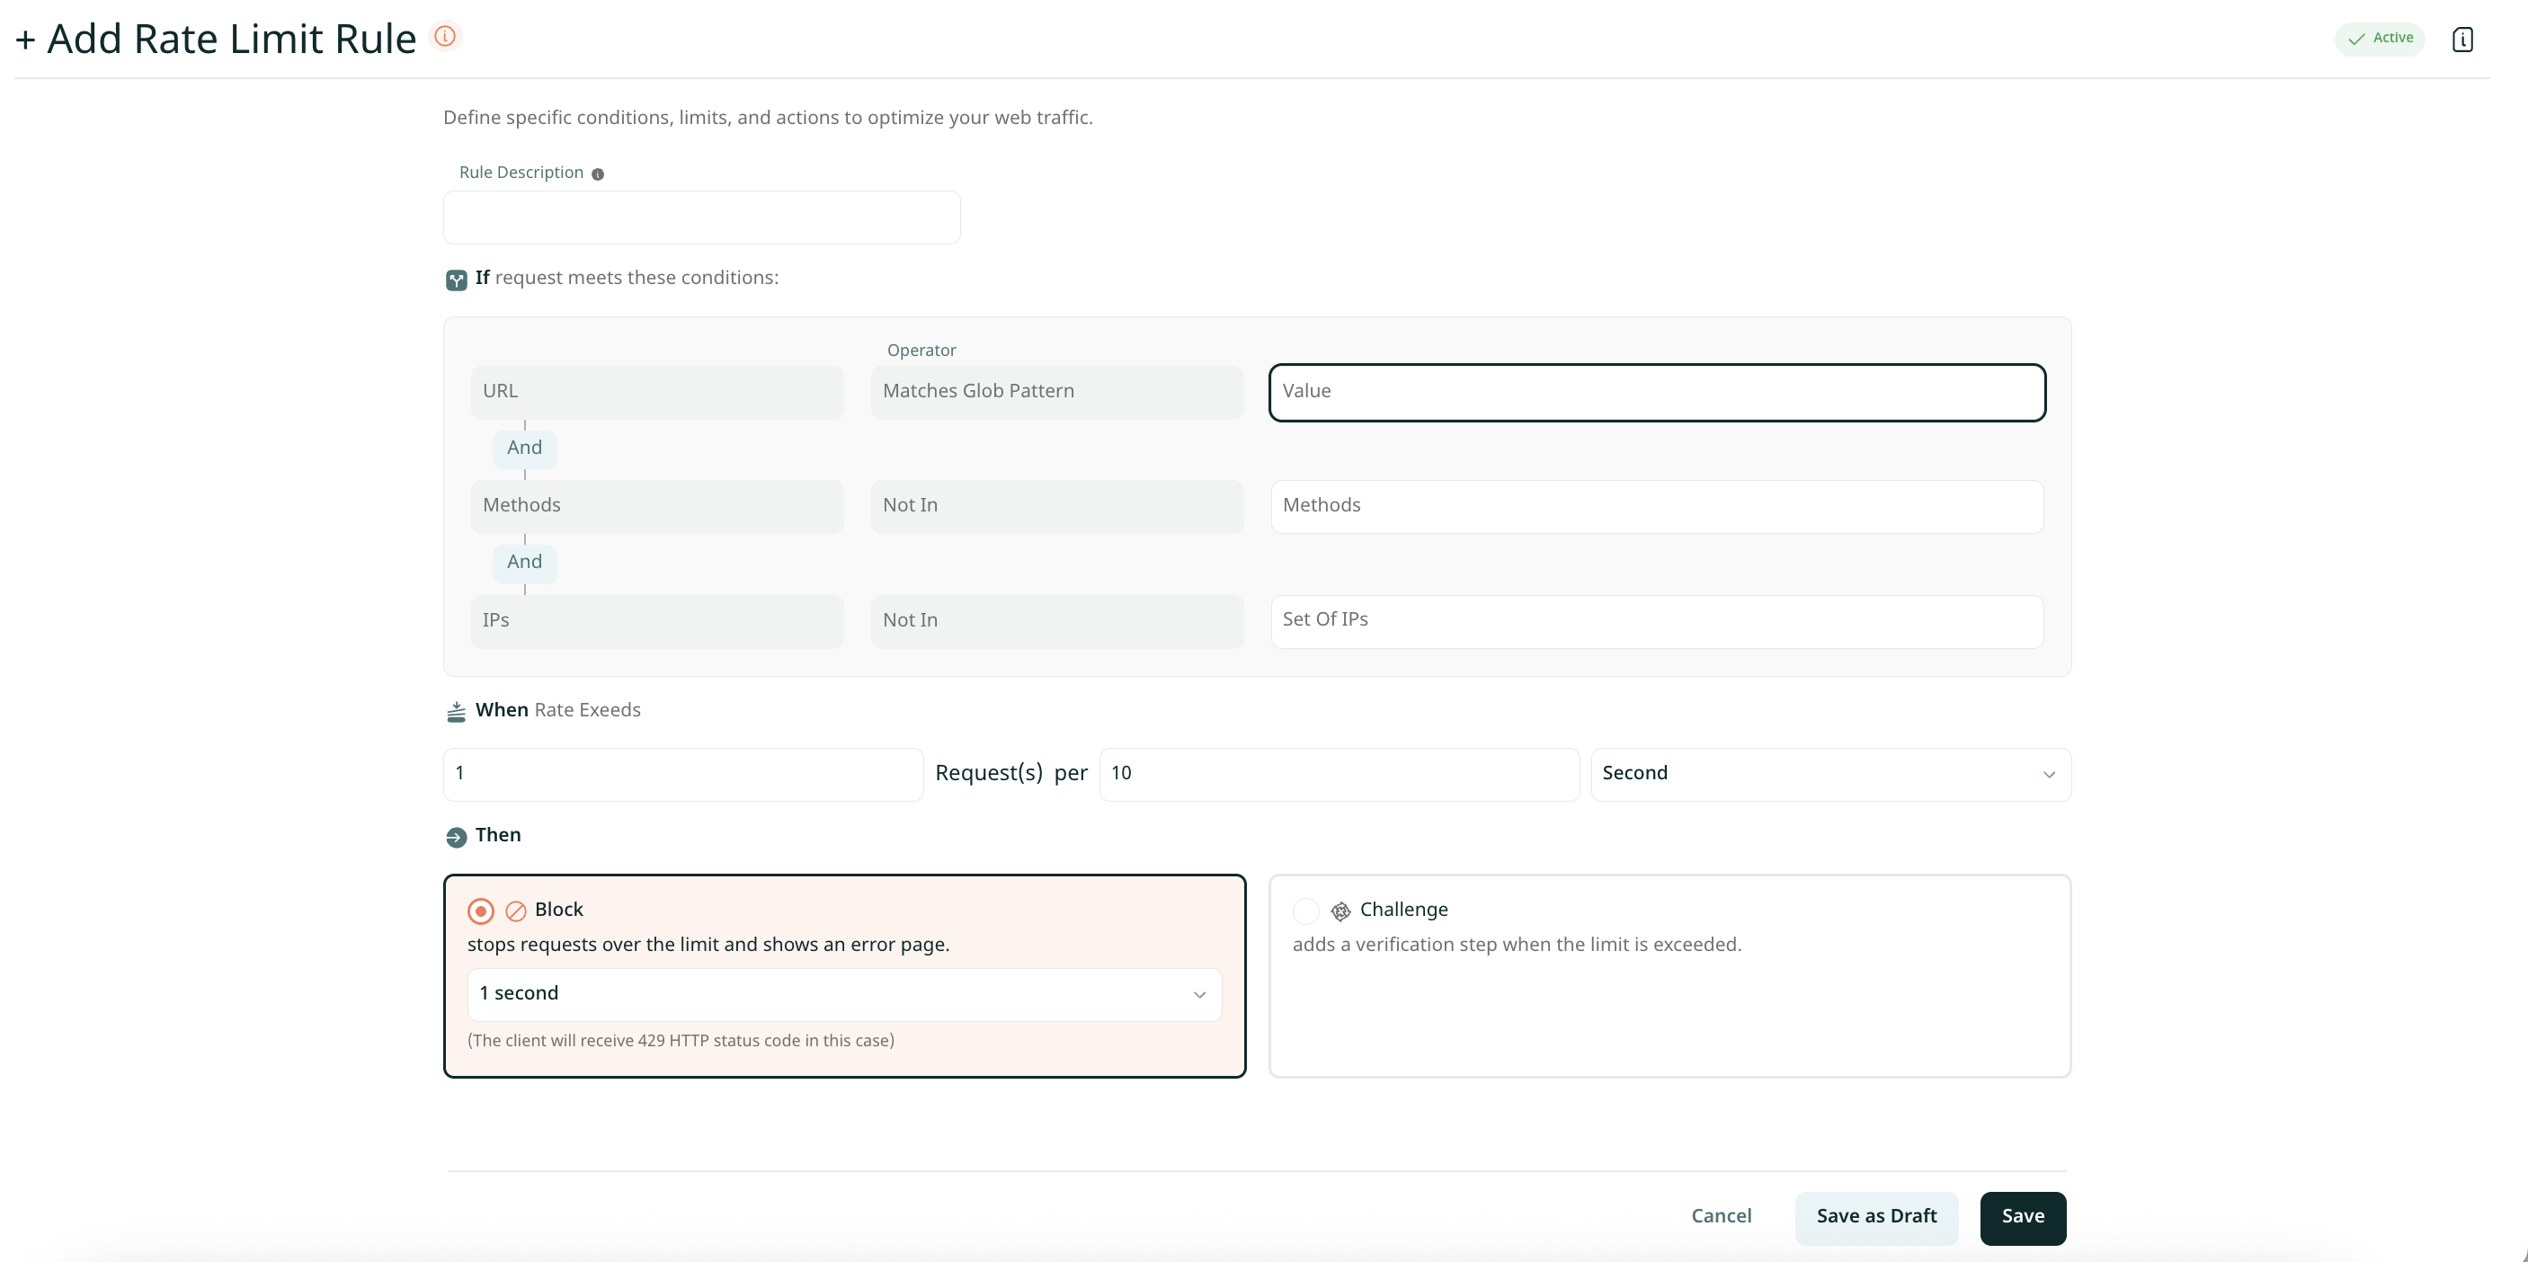Click the plus icon before Add Rate Limit Rule
The height and width of the screenshot is (1262, 2528).
point(25,40)
